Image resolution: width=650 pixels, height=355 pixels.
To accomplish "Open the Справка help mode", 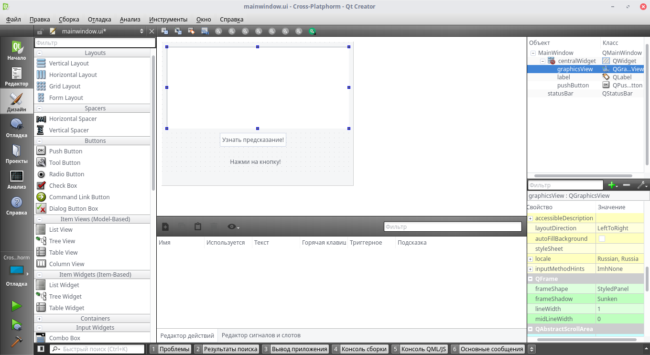I will 17,205.
